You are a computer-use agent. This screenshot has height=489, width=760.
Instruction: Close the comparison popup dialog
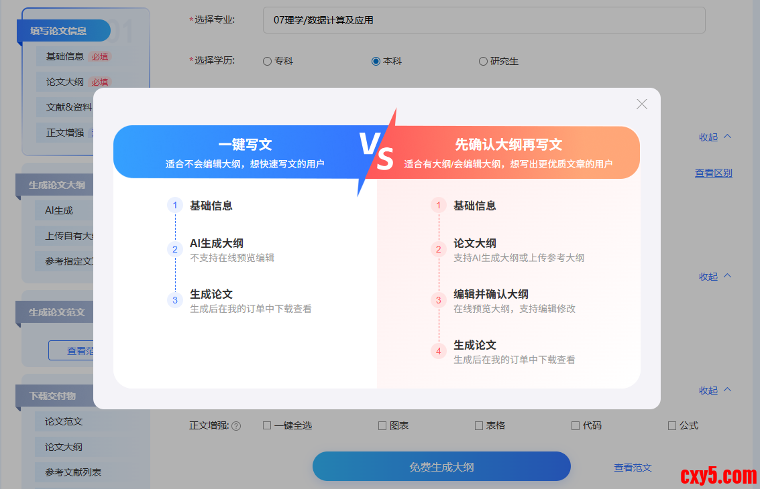[642, 104]
